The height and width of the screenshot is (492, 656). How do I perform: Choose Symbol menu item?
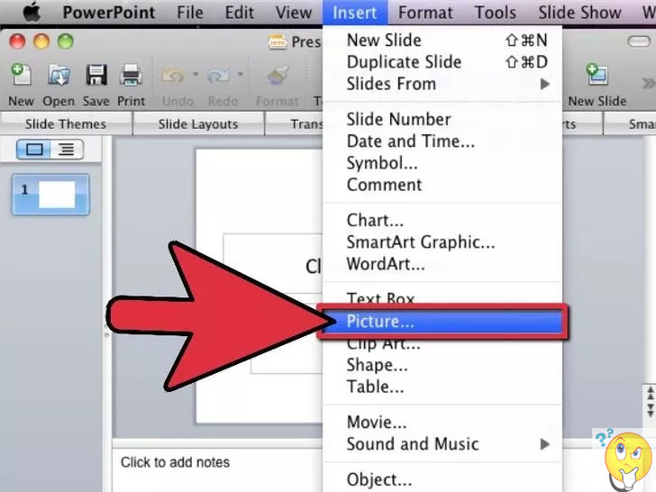coord(442,163)
